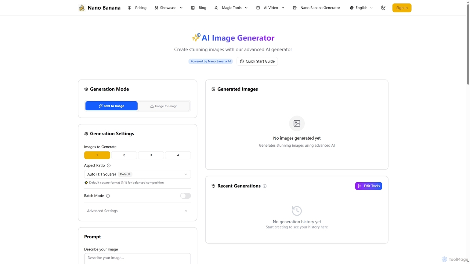Viewport: 470px width, 264px height.
Task: Open the Quick Start Guide
Action: tap(257, 61)
